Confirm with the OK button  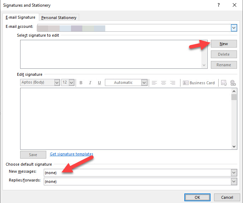[197, 197]
